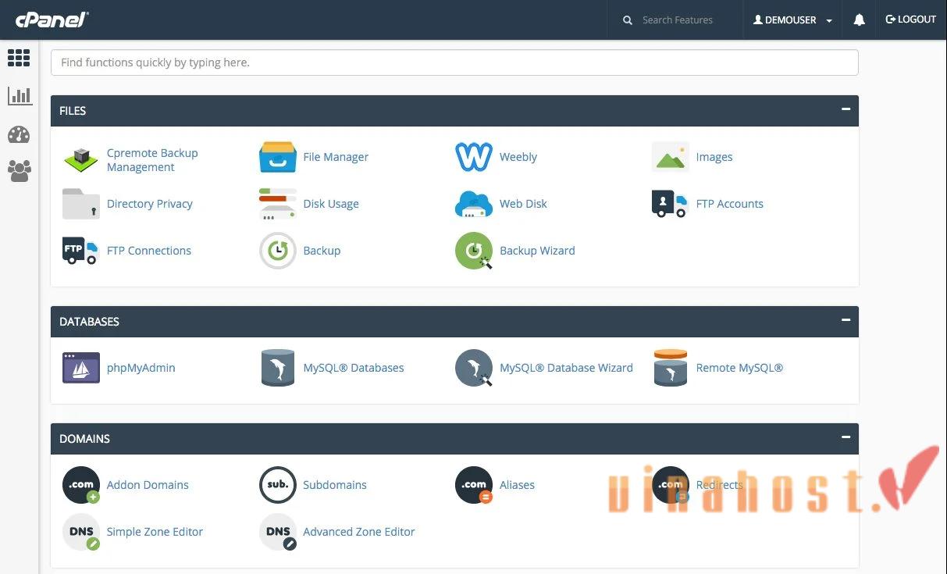Screen dimensions: 947x574
Task: Open the Backup Wizard link
Action: click(x=537, y=251)
